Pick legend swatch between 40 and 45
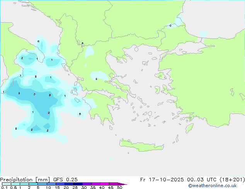245x189 pixels. click(x=105, y=184)
